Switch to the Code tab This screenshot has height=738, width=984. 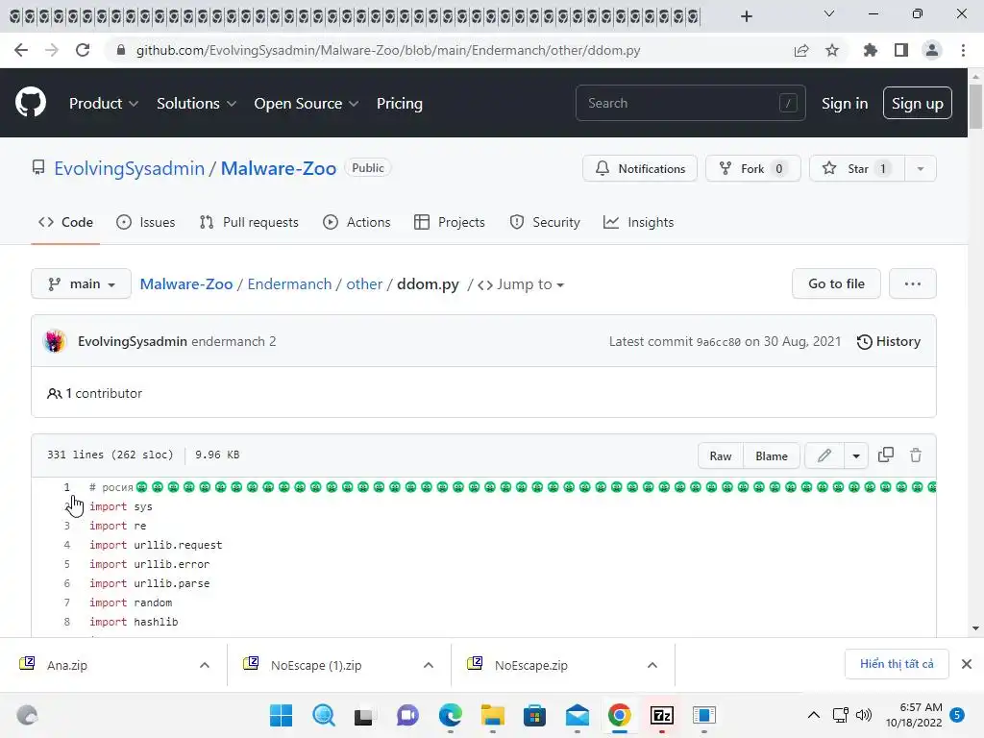tap(65, 222)
